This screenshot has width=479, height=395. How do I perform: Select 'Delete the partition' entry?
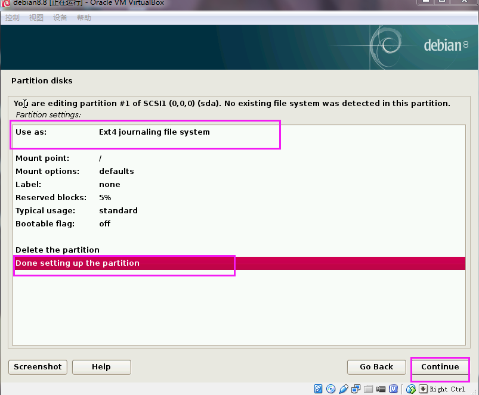pos(57,250)
